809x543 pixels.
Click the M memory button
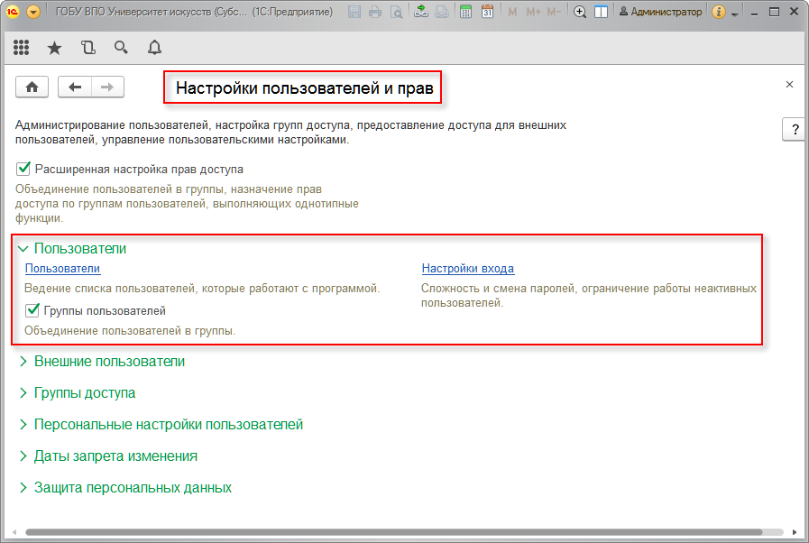(512, 12)
